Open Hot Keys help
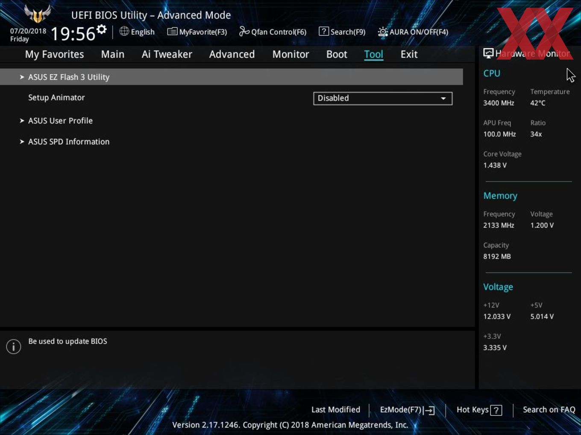This screenshot has height=435, width=581. [x=479, y=410]
